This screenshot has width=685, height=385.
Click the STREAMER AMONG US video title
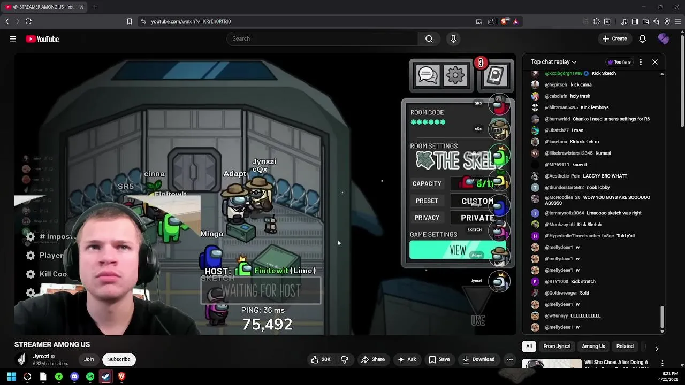52,344
